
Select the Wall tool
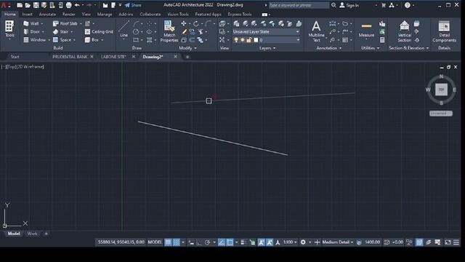click(32, 23)
